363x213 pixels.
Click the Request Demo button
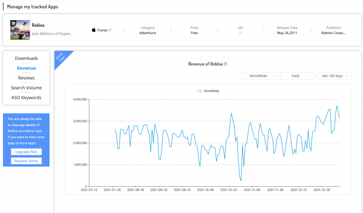[26, 161]
